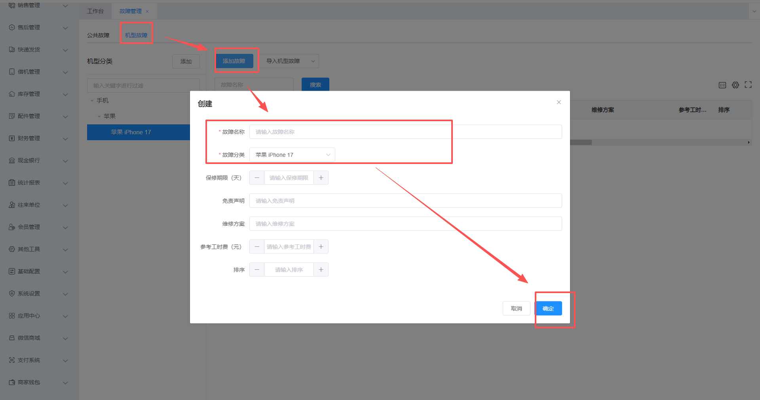Open the 工作台 tab

(95, 11)
